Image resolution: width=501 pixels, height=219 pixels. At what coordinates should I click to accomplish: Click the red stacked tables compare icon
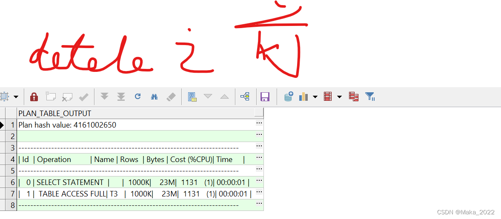point(353,97)
